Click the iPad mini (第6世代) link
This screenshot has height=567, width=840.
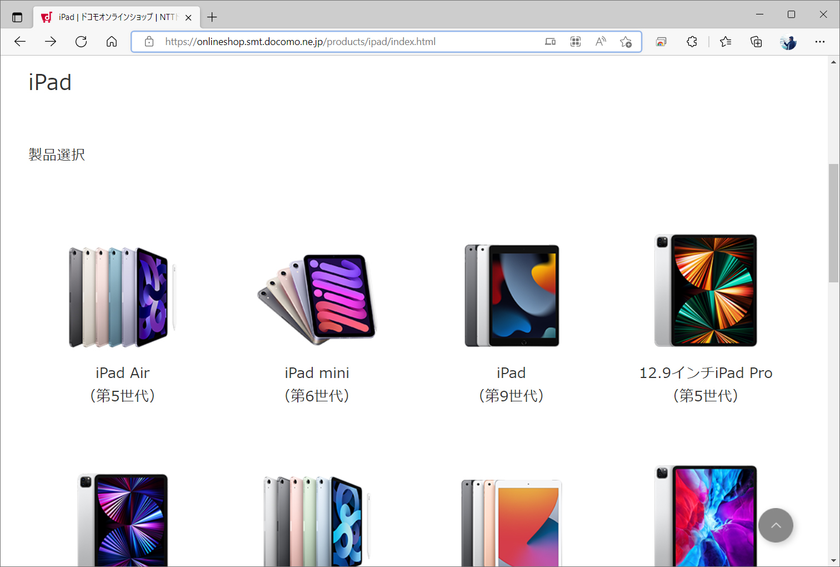coord(317,384)
